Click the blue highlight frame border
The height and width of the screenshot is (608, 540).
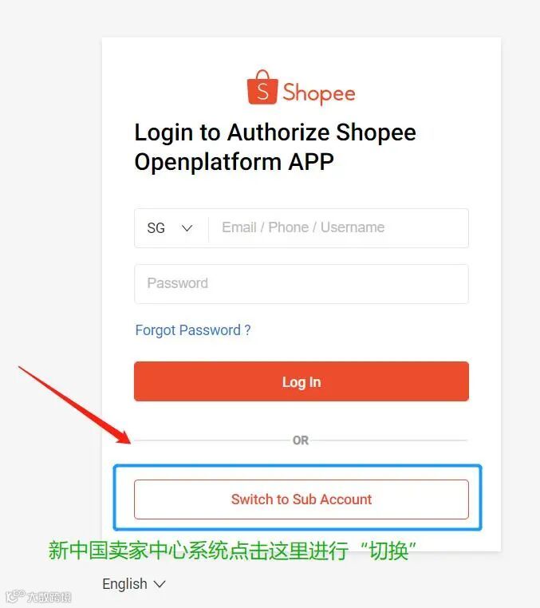(x=298, y=465)
